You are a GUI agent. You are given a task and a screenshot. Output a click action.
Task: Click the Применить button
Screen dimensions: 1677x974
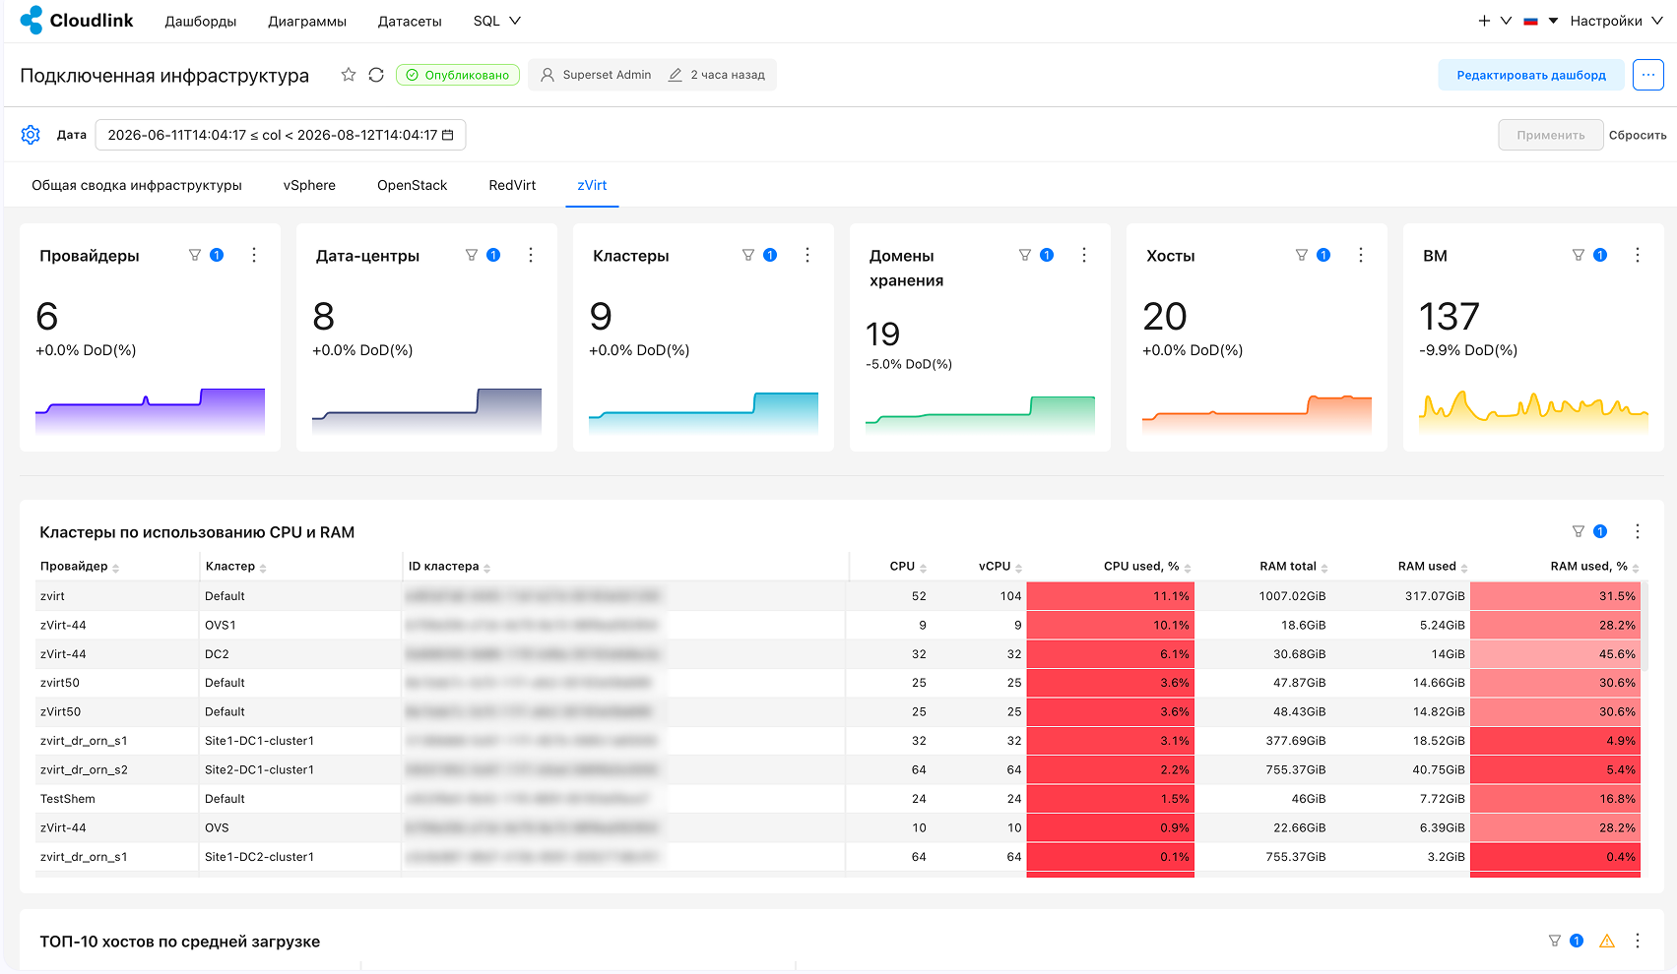tap(1551, 135)
